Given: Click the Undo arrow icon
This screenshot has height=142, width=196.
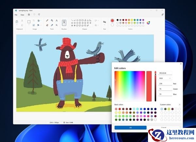Looking at the screenshot, I should click(34, 15).
